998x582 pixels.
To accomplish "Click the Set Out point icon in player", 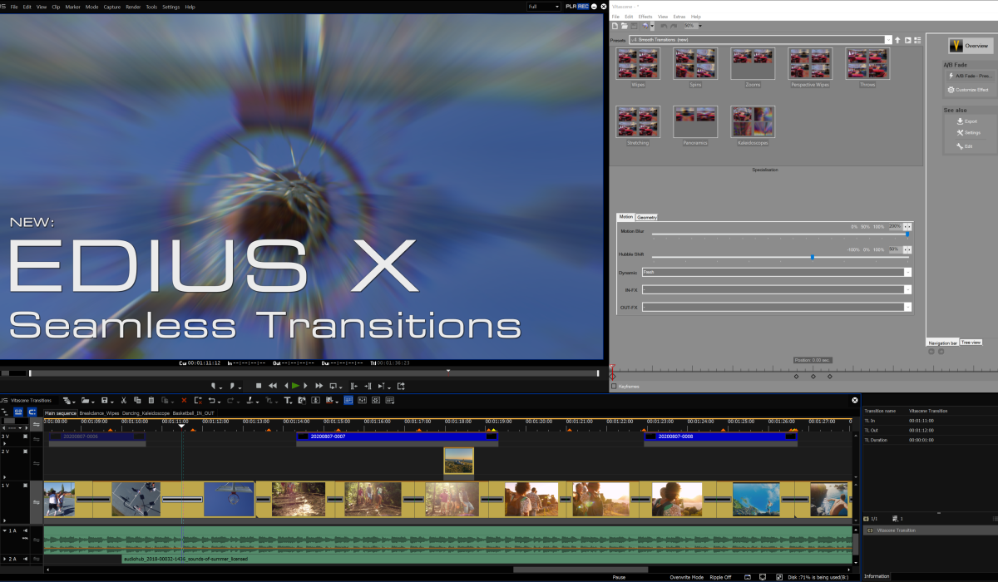I will (x=232, y=386).
